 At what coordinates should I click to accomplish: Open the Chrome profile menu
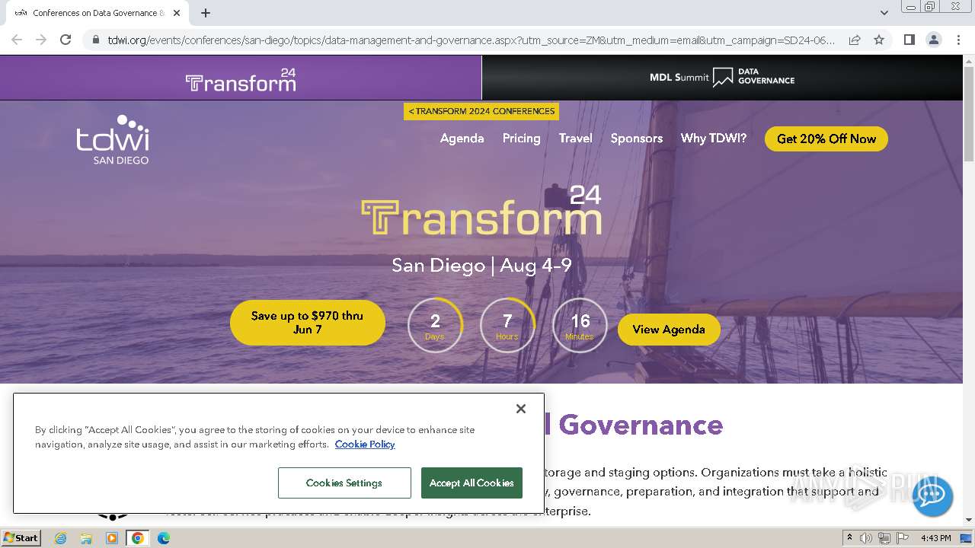click(933, 40)
